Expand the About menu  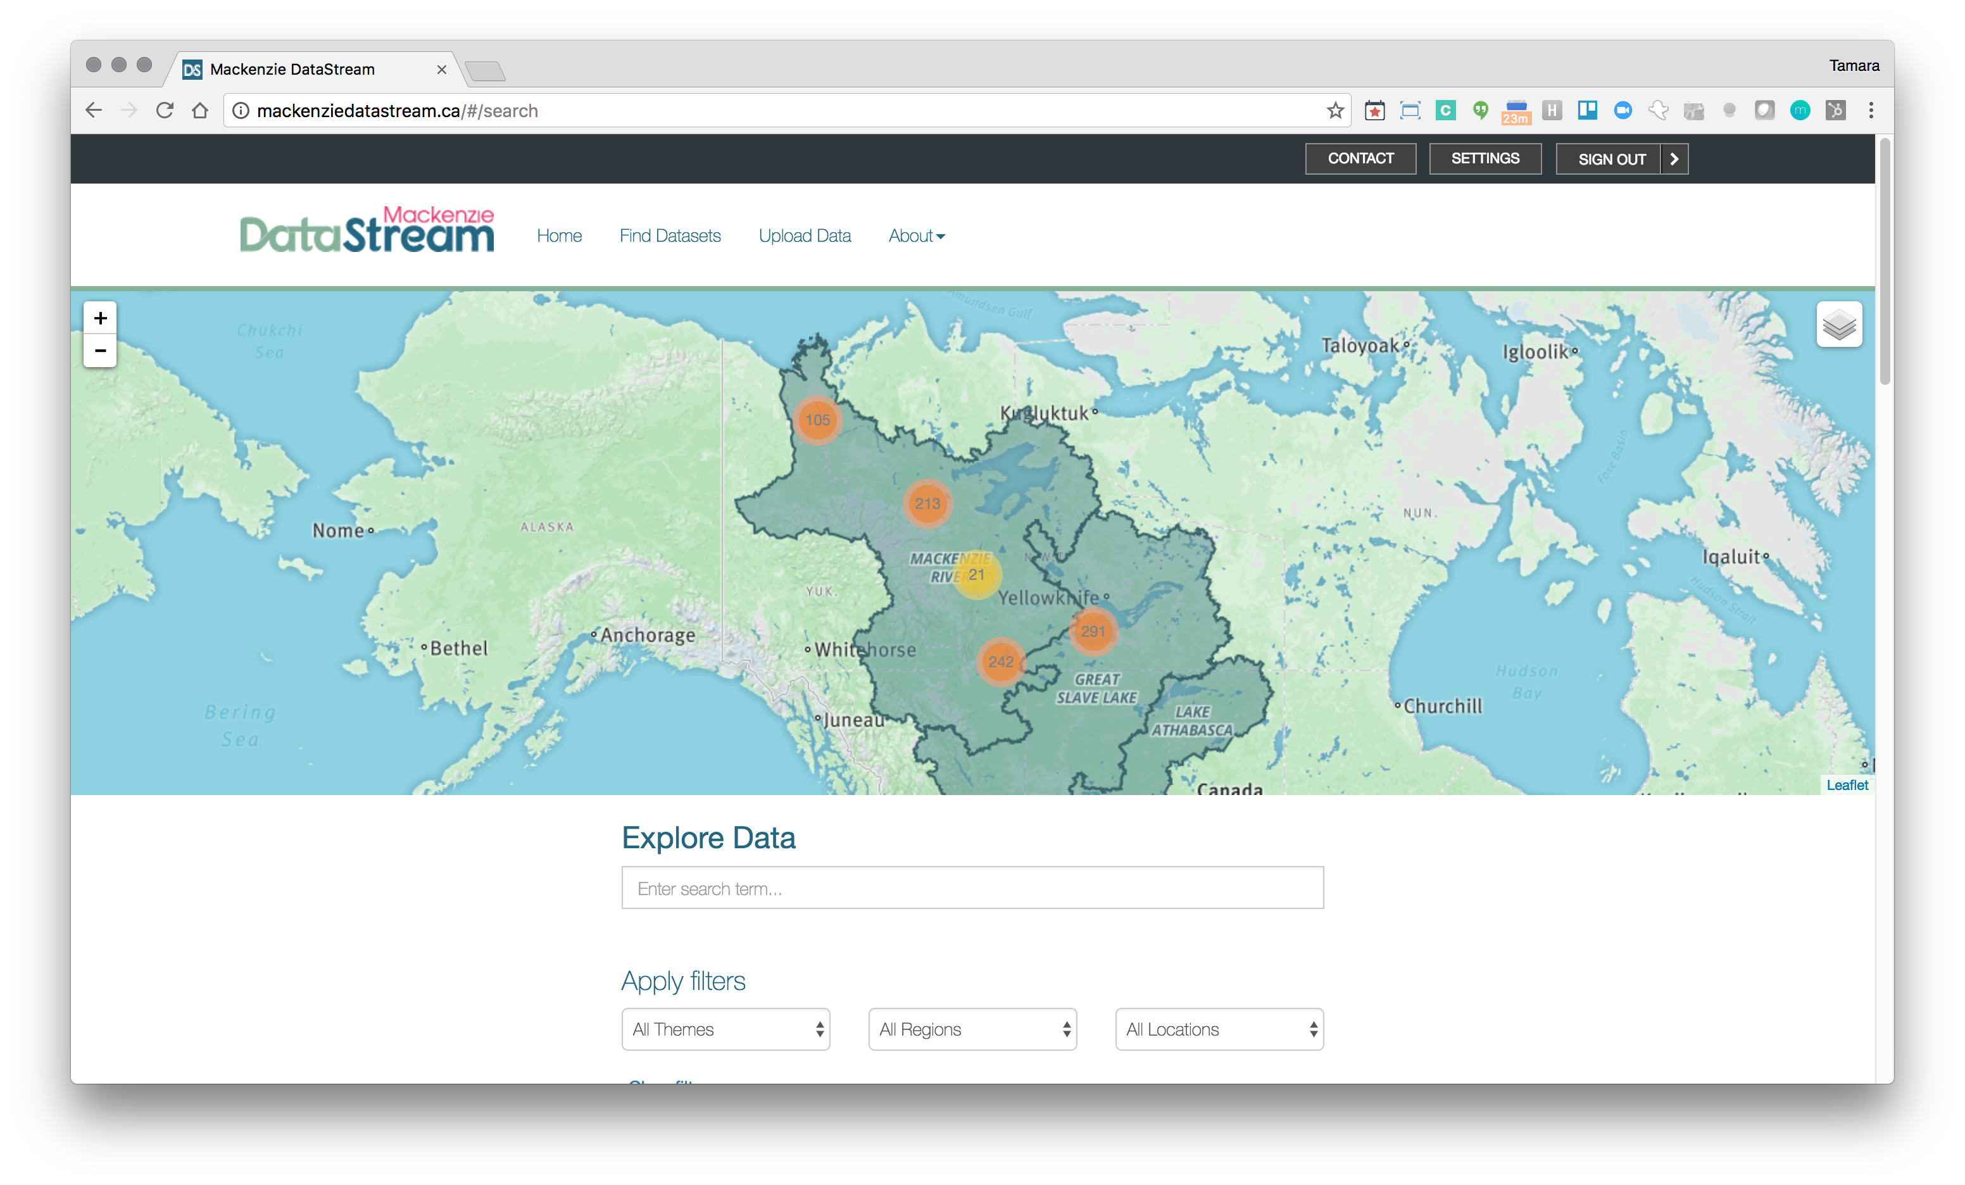(916, 235)
